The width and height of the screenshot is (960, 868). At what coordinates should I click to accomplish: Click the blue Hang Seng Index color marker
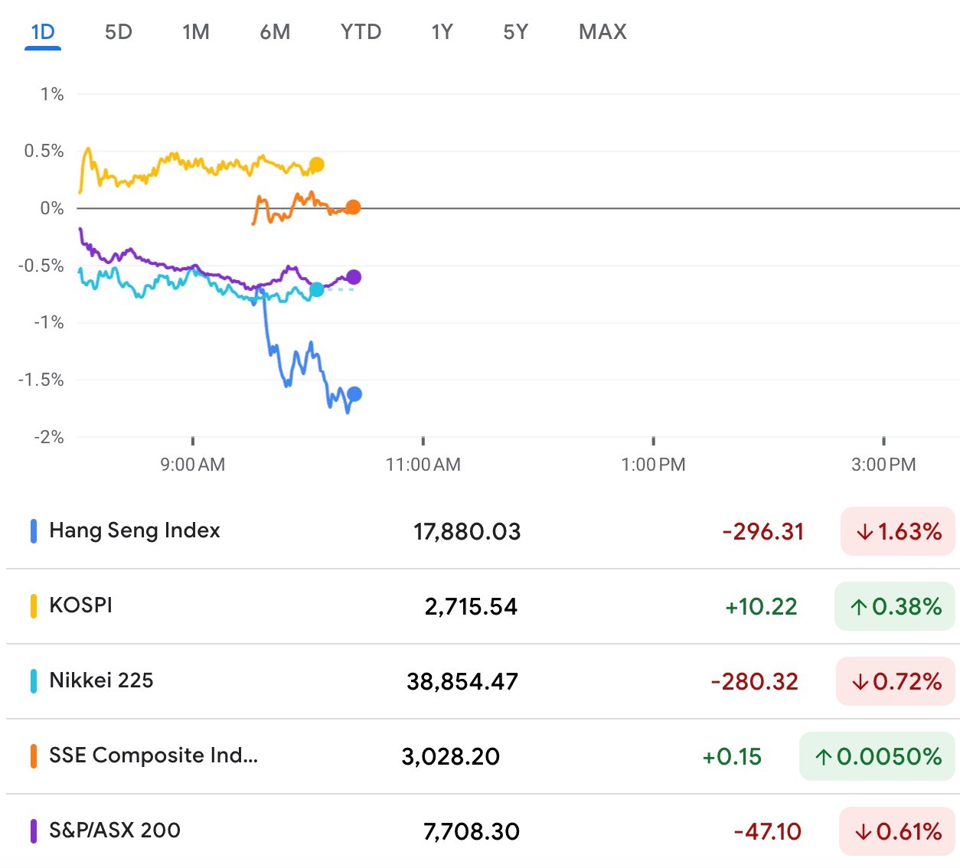tap(34, 531)
